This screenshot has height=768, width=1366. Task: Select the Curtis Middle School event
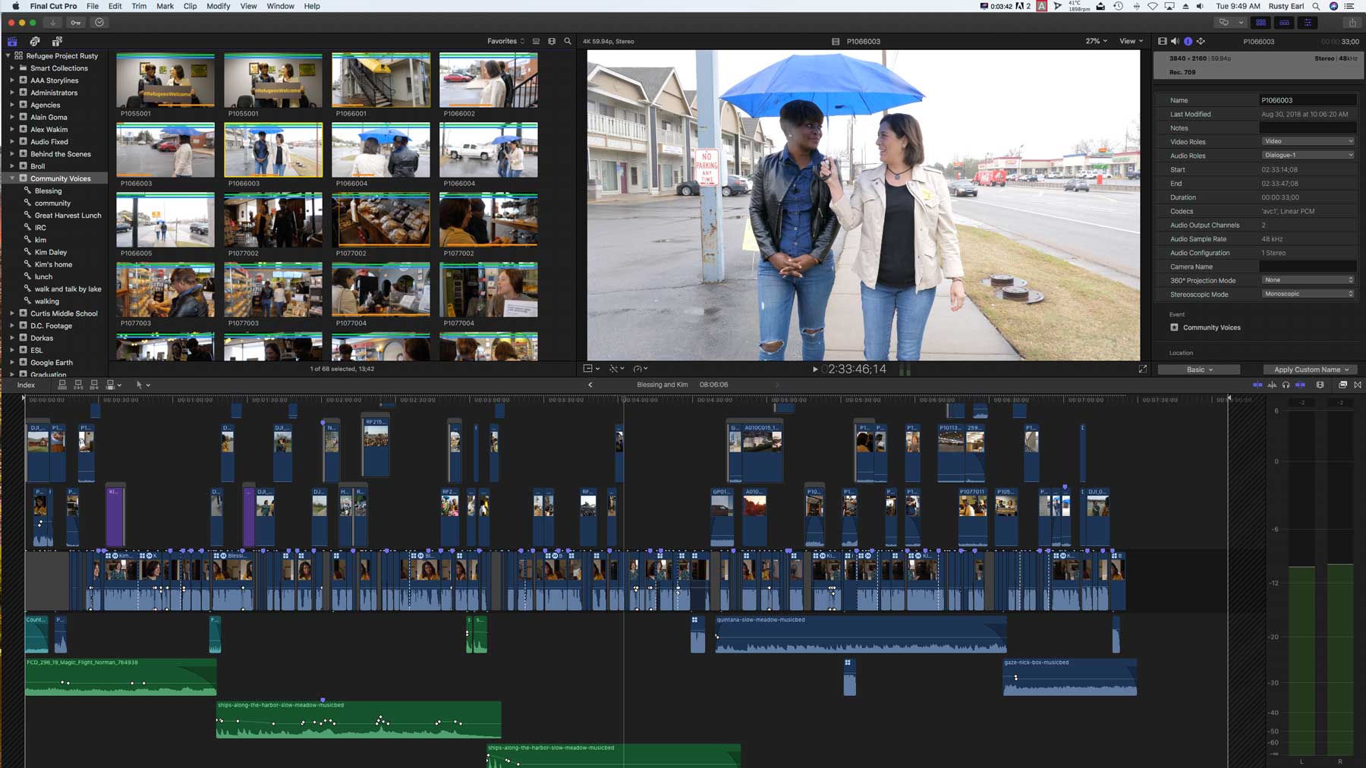(64, 313)
